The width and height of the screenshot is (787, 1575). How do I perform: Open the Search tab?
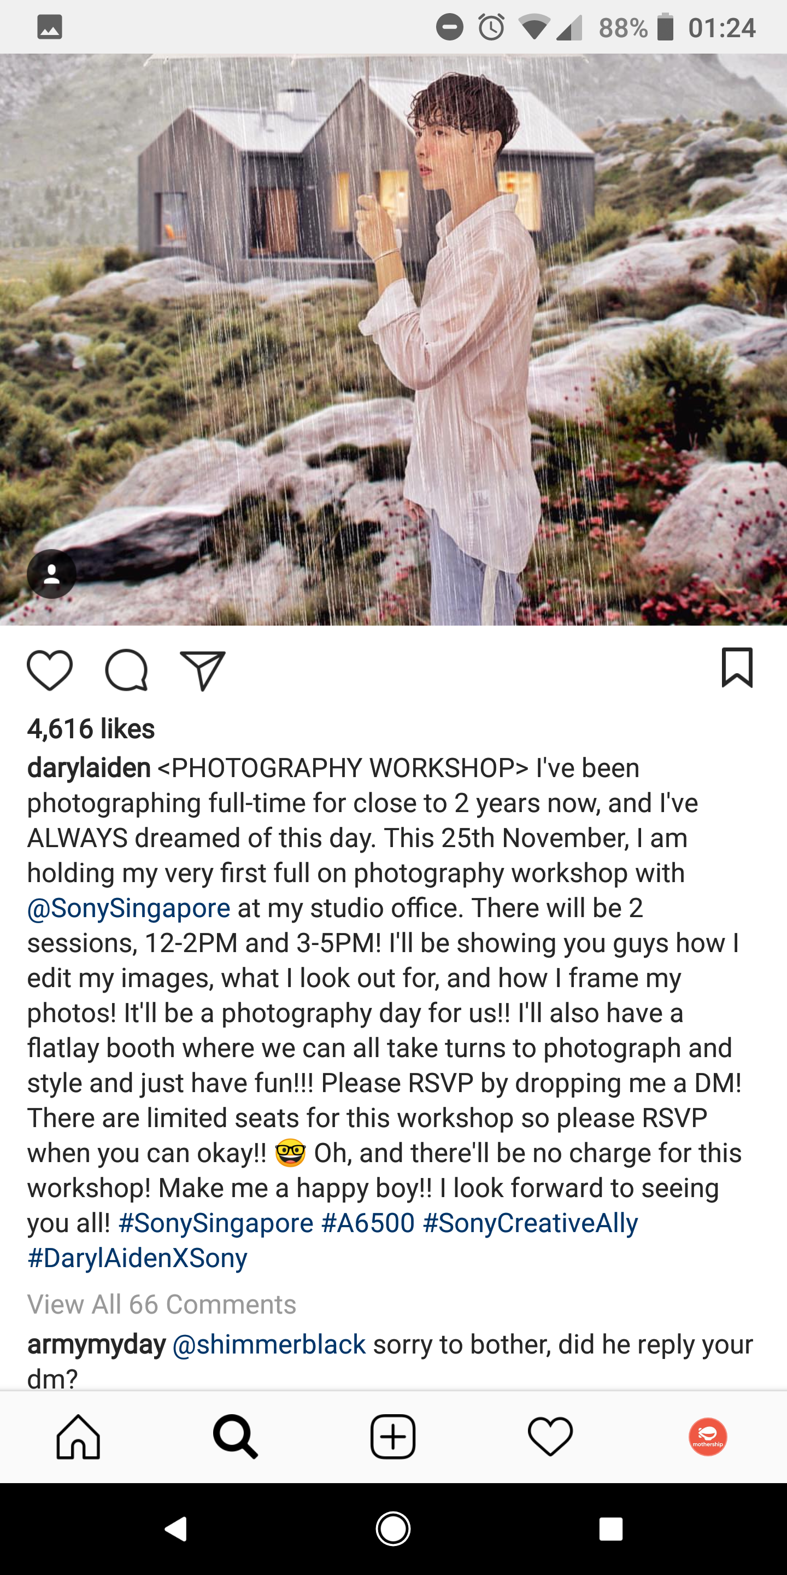coord(235,1437)
